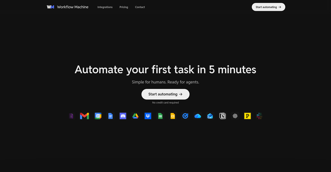Click the Slack icon
331x172 pixels.
pyautogui.click(x=259, y=116)
